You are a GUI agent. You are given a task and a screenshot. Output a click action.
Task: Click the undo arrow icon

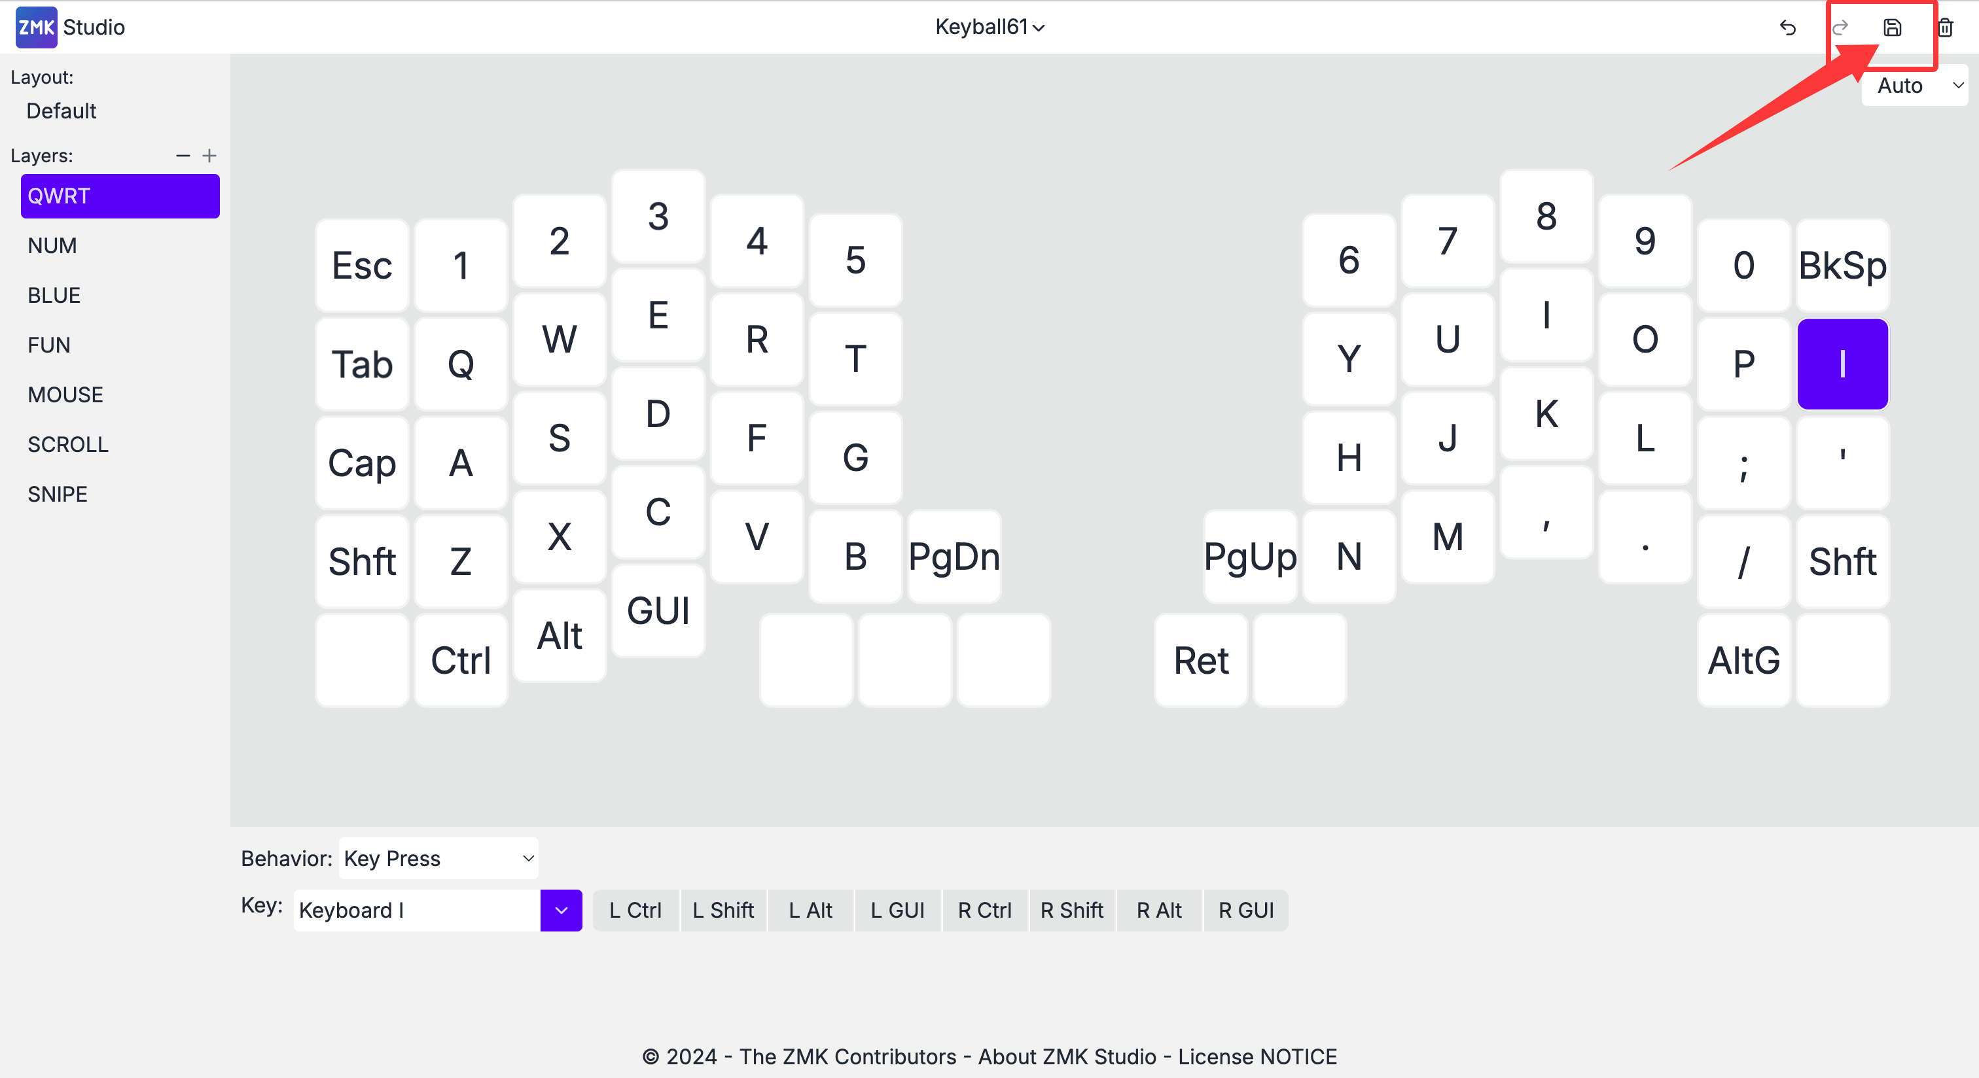tap(1788, 27)
